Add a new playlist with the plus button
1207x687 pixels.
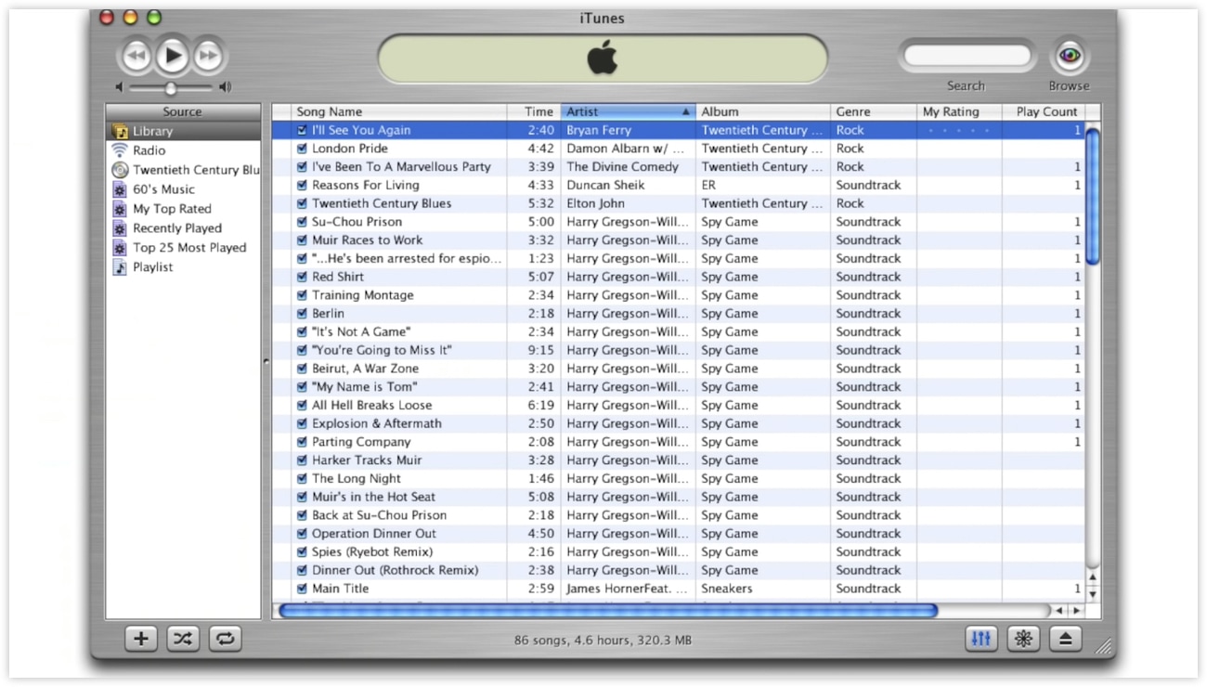(140, 638)
